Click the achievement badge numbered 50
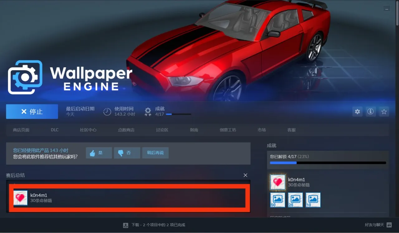This screenshot has height=233, width=399. [x=277, y=200]
